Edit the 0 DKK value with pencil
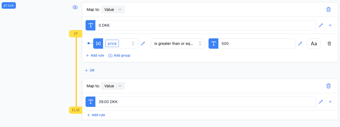 point(321,25)
